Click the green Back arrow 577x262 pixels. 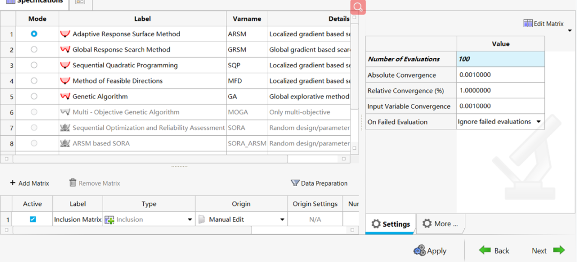tap(485, 250)
